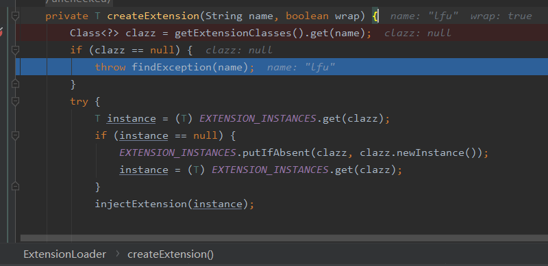Collapse the if (clazz == null) block
The width and height of the screenshot is (548, 266).
pyautogui.click(x=15, y=51)
